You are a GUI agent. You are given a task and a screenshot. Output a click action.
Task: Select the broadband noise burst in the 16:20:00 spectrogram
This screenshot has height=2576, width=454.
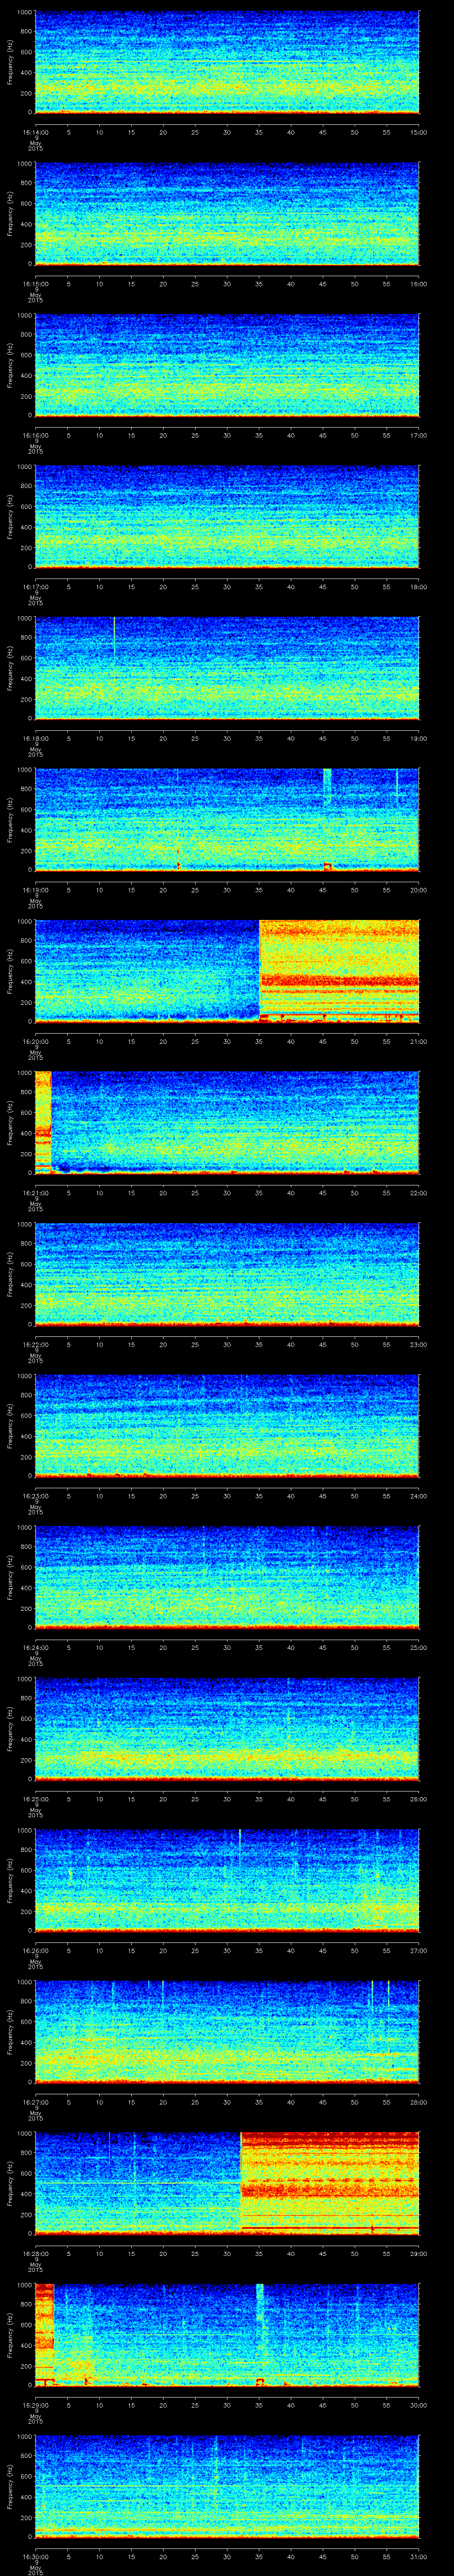(x=339, y=970)
